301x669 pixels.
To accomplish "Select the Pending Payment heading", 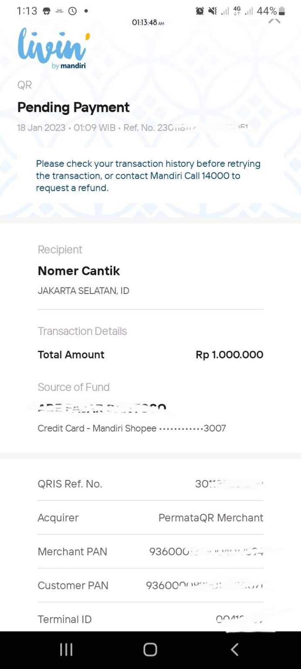I will point(73,107).
